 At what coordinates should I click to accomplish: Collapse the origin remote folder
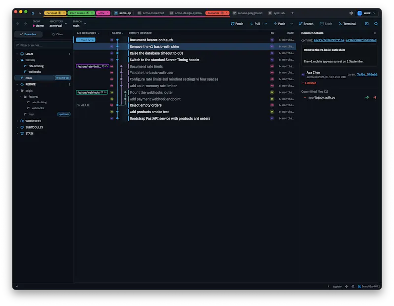pos(17,91)
